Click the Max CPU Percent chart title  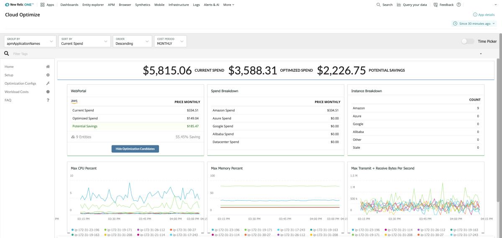coord(84,168)
